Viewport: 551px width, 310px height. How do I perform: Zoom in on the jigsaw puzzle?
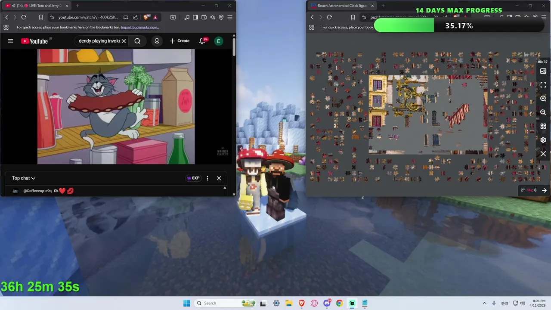(x=543, y=99)
